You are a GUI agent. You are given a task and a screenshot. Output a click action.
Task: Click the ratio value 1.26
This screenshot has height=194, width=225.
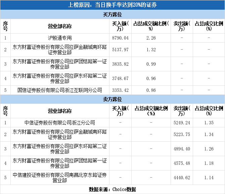[209, 149]
